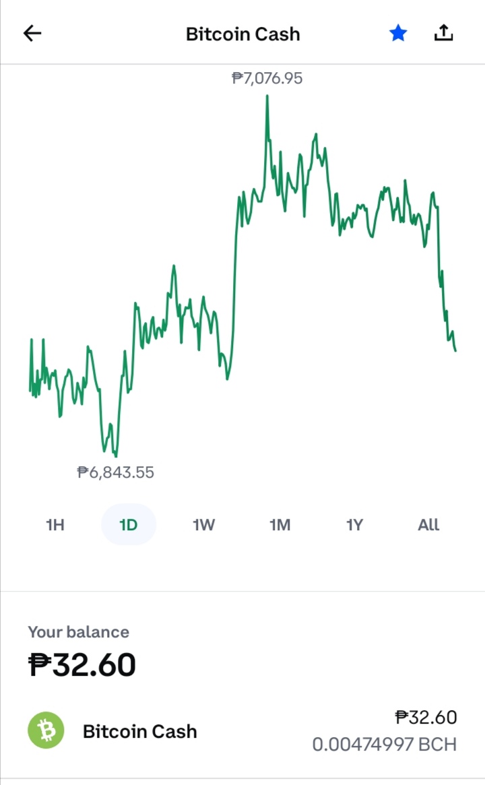The width and height of the screenshot is (485, 785).
Task: Tap the ₱7,076.95 high price label
Action: tap(267, 78)
